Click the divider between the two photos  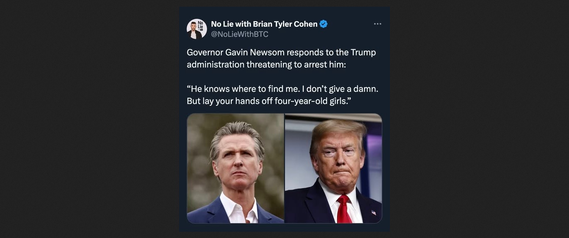pos(284,168)
